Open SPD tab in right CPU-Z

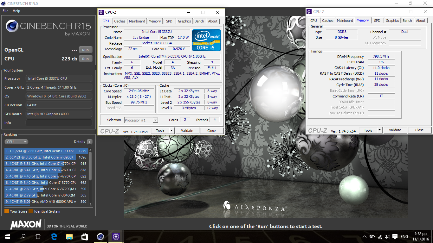point(377,21)
